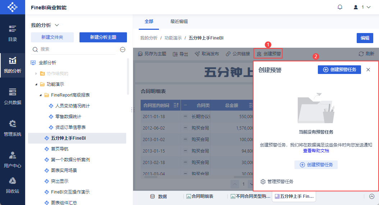Switch to the 最近编辑 tab
Screen dimensions: 379x205
[179, 22]
